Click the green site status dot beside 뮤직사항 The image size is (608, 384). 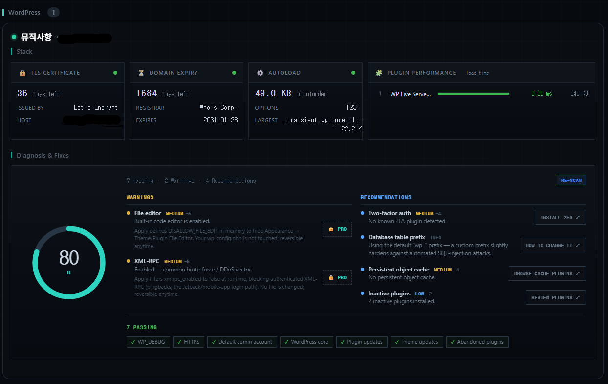(x=14, y=37)
